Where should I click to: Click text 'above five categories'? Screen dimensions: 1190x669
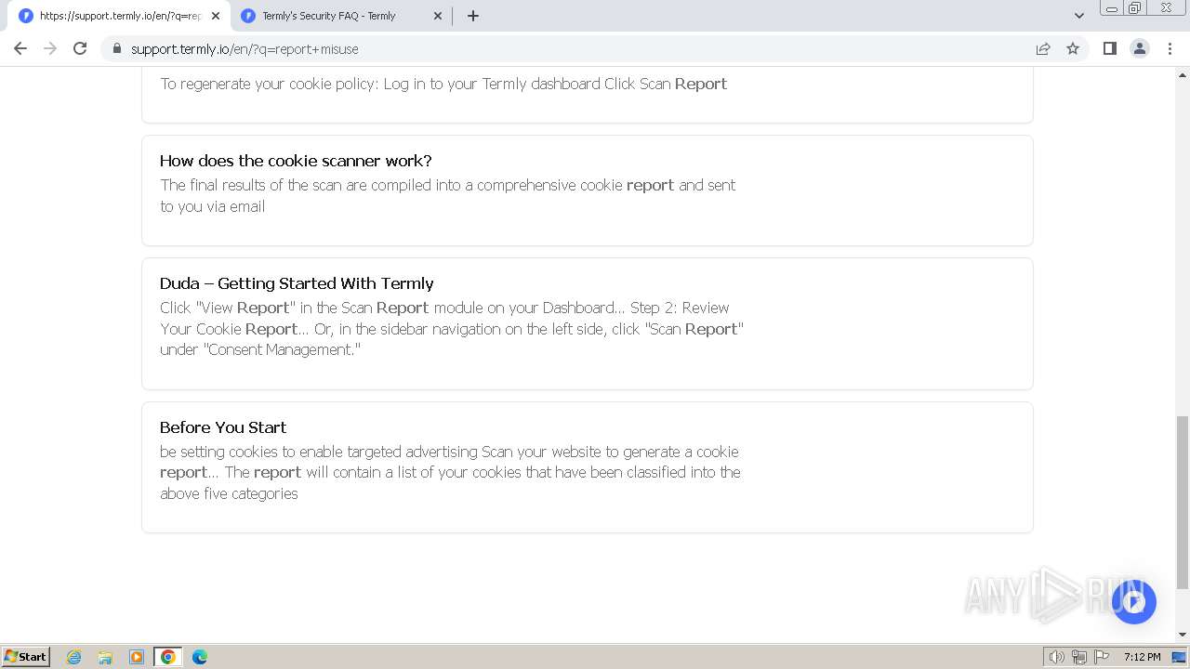click(229, 494)
